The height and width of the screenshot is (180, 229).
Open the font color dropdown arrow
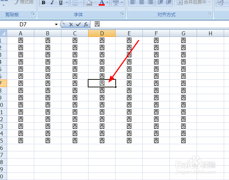107,3
